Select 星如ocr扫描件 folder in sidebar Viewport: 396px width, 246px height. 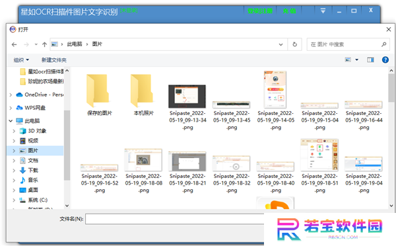click(42, 71)
